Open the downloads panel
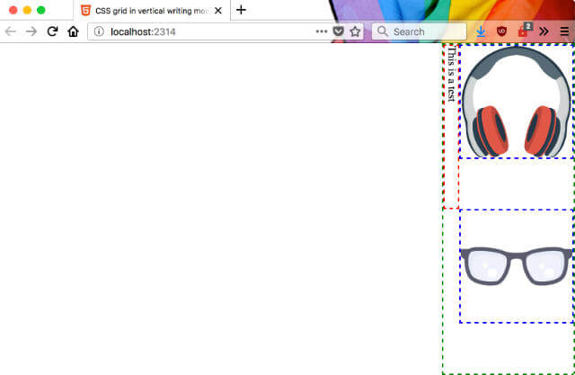Screen dimensions: 575x375 [482, 31]
